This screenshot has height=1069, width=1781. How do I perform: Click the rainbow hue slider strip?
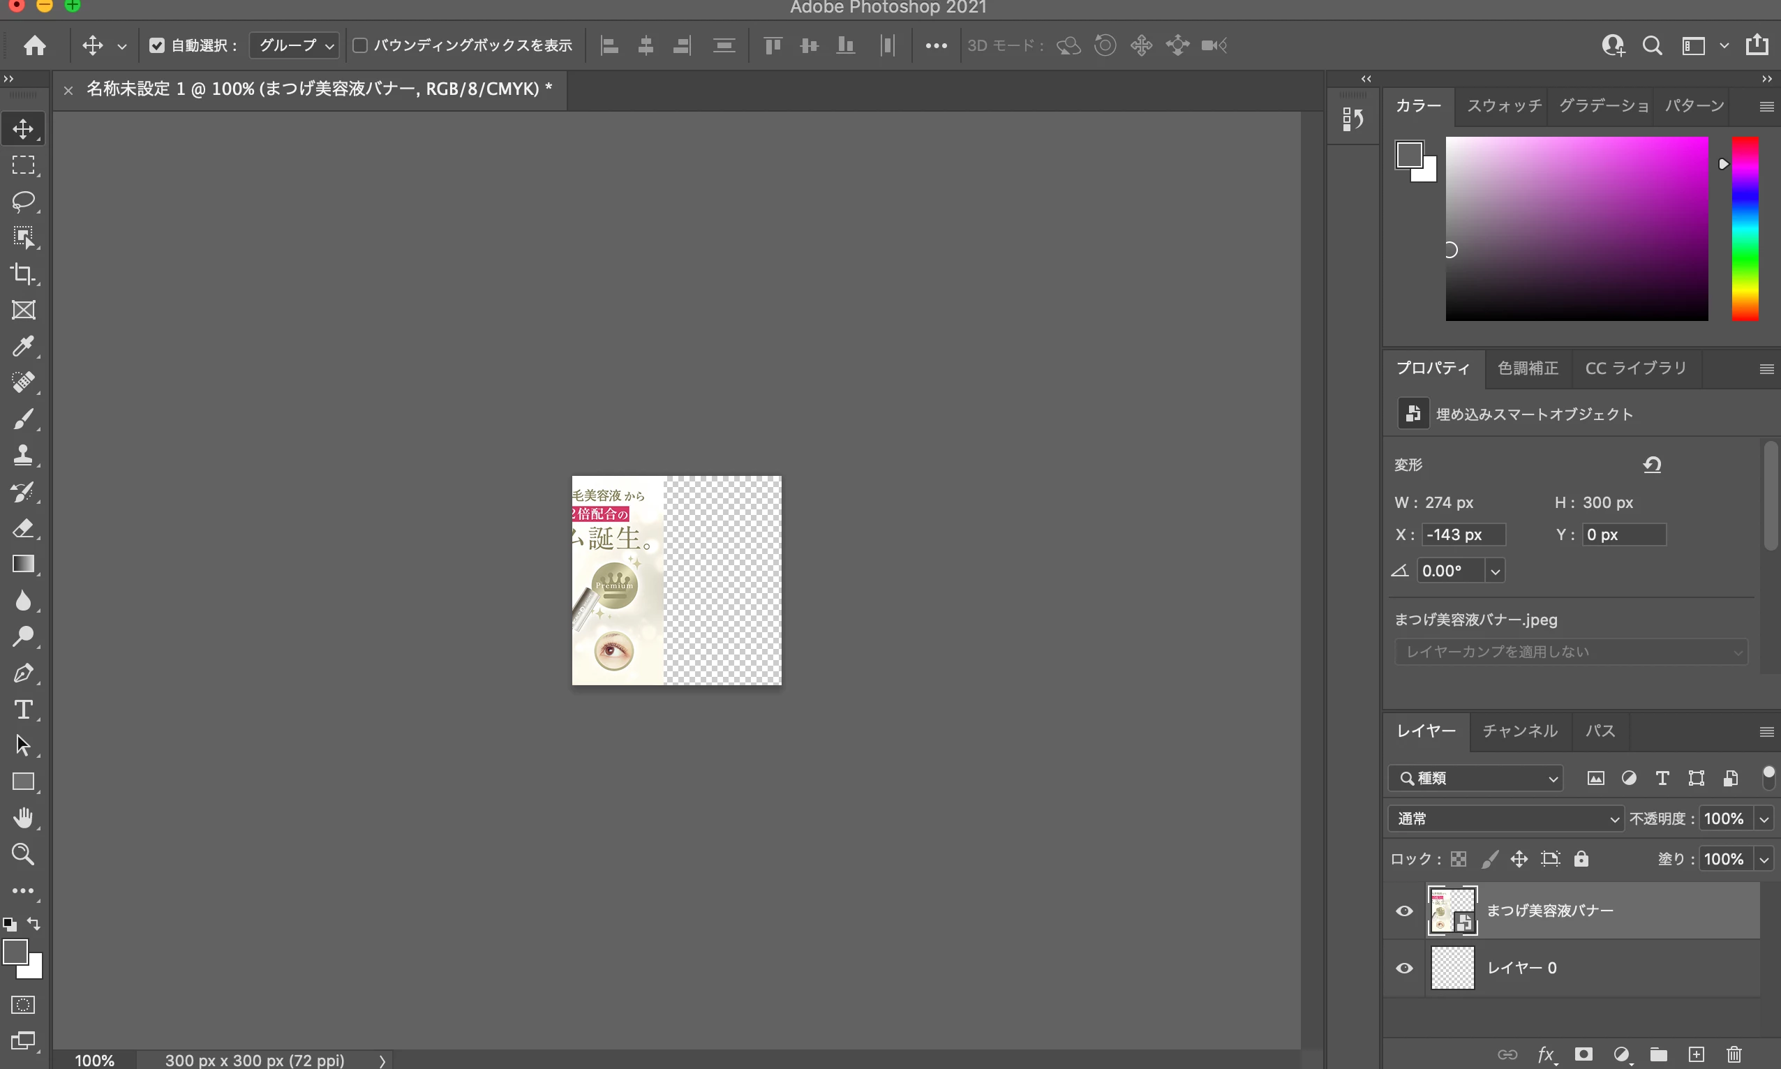1744,228
